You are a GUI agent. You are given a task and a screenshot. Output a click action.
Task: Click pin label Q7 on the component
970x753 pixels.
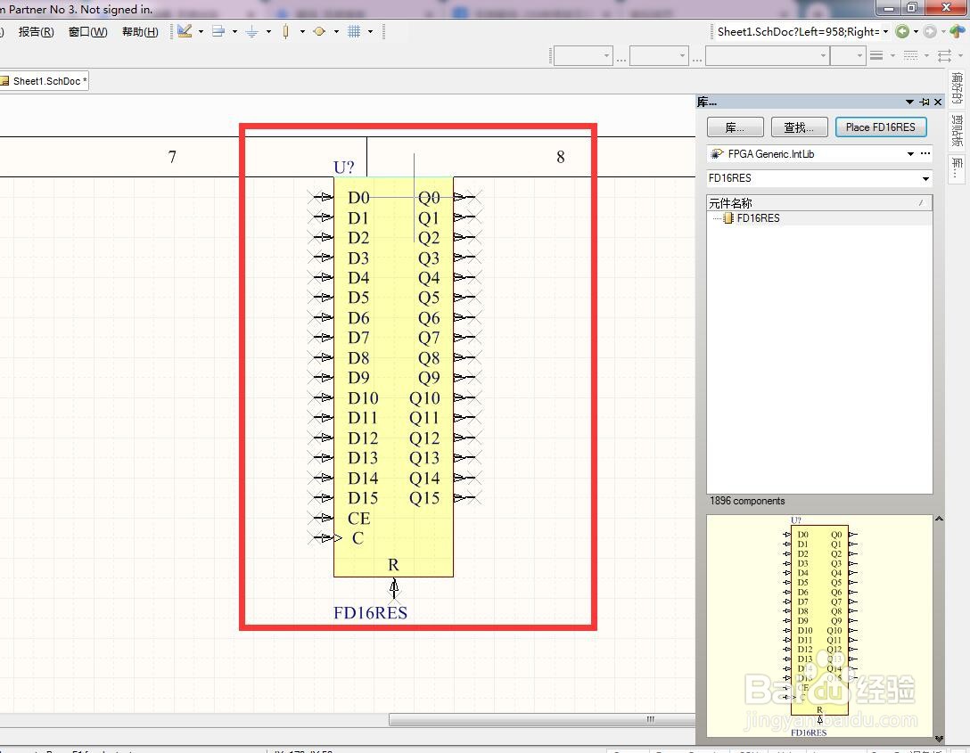click(429, 338)
